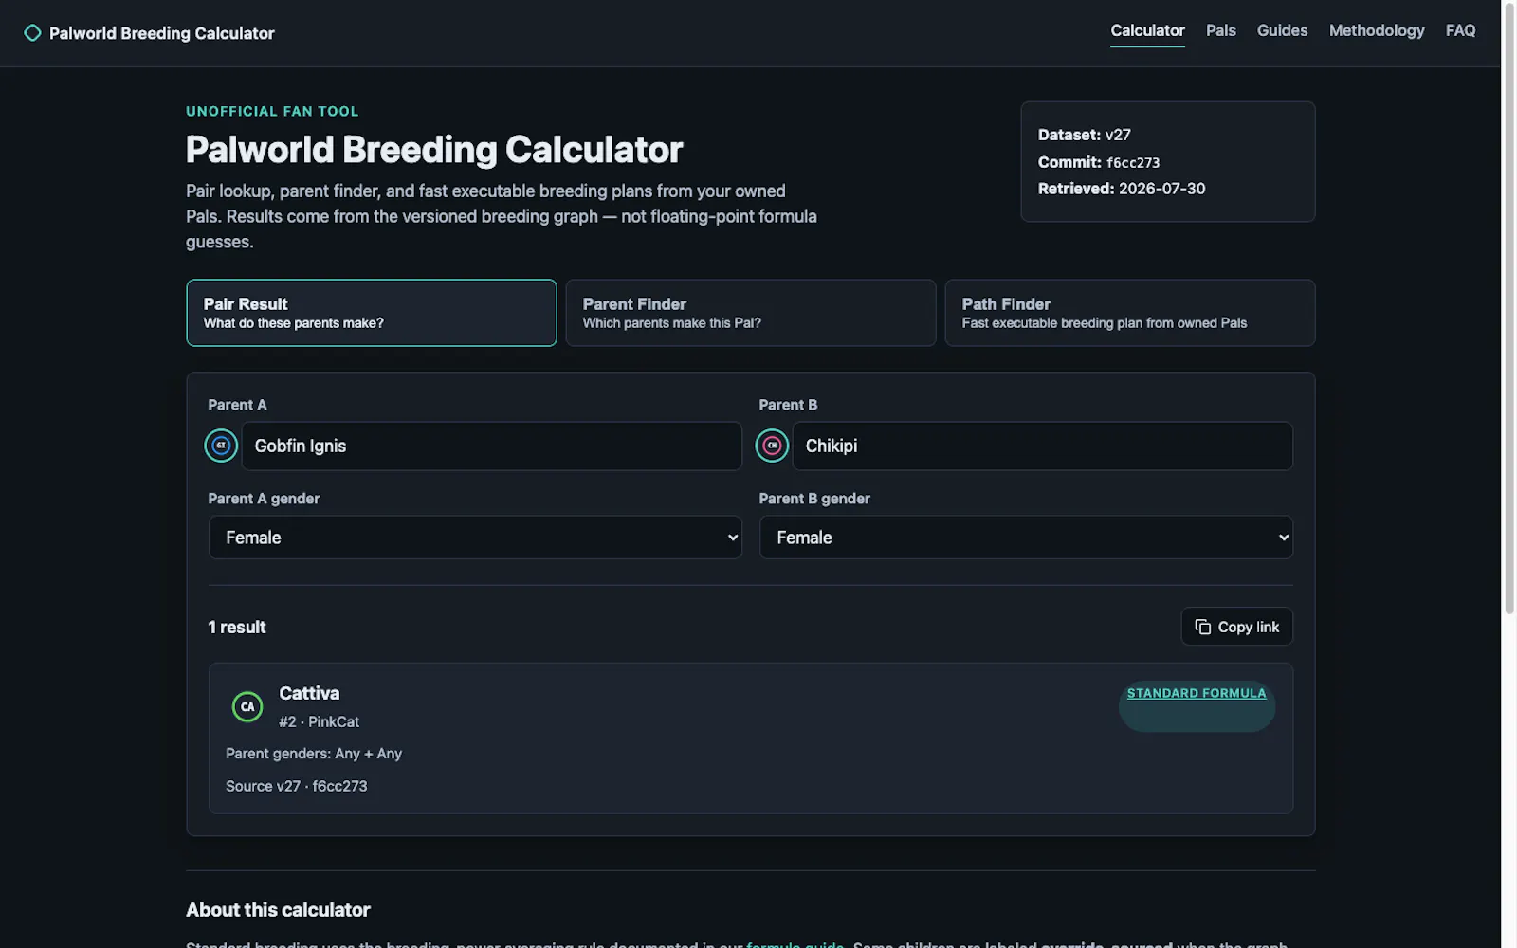Focus the Parent B input field
This screenshot has width=1517, height=948.
click(1043, 446)
